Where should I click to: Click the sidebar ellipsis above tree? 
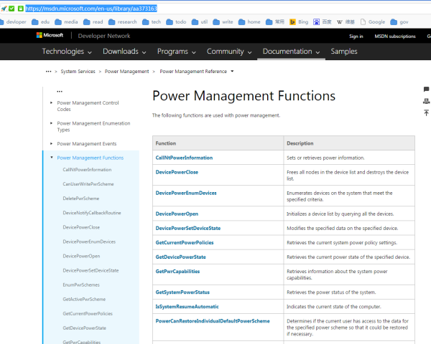(60, 91)
